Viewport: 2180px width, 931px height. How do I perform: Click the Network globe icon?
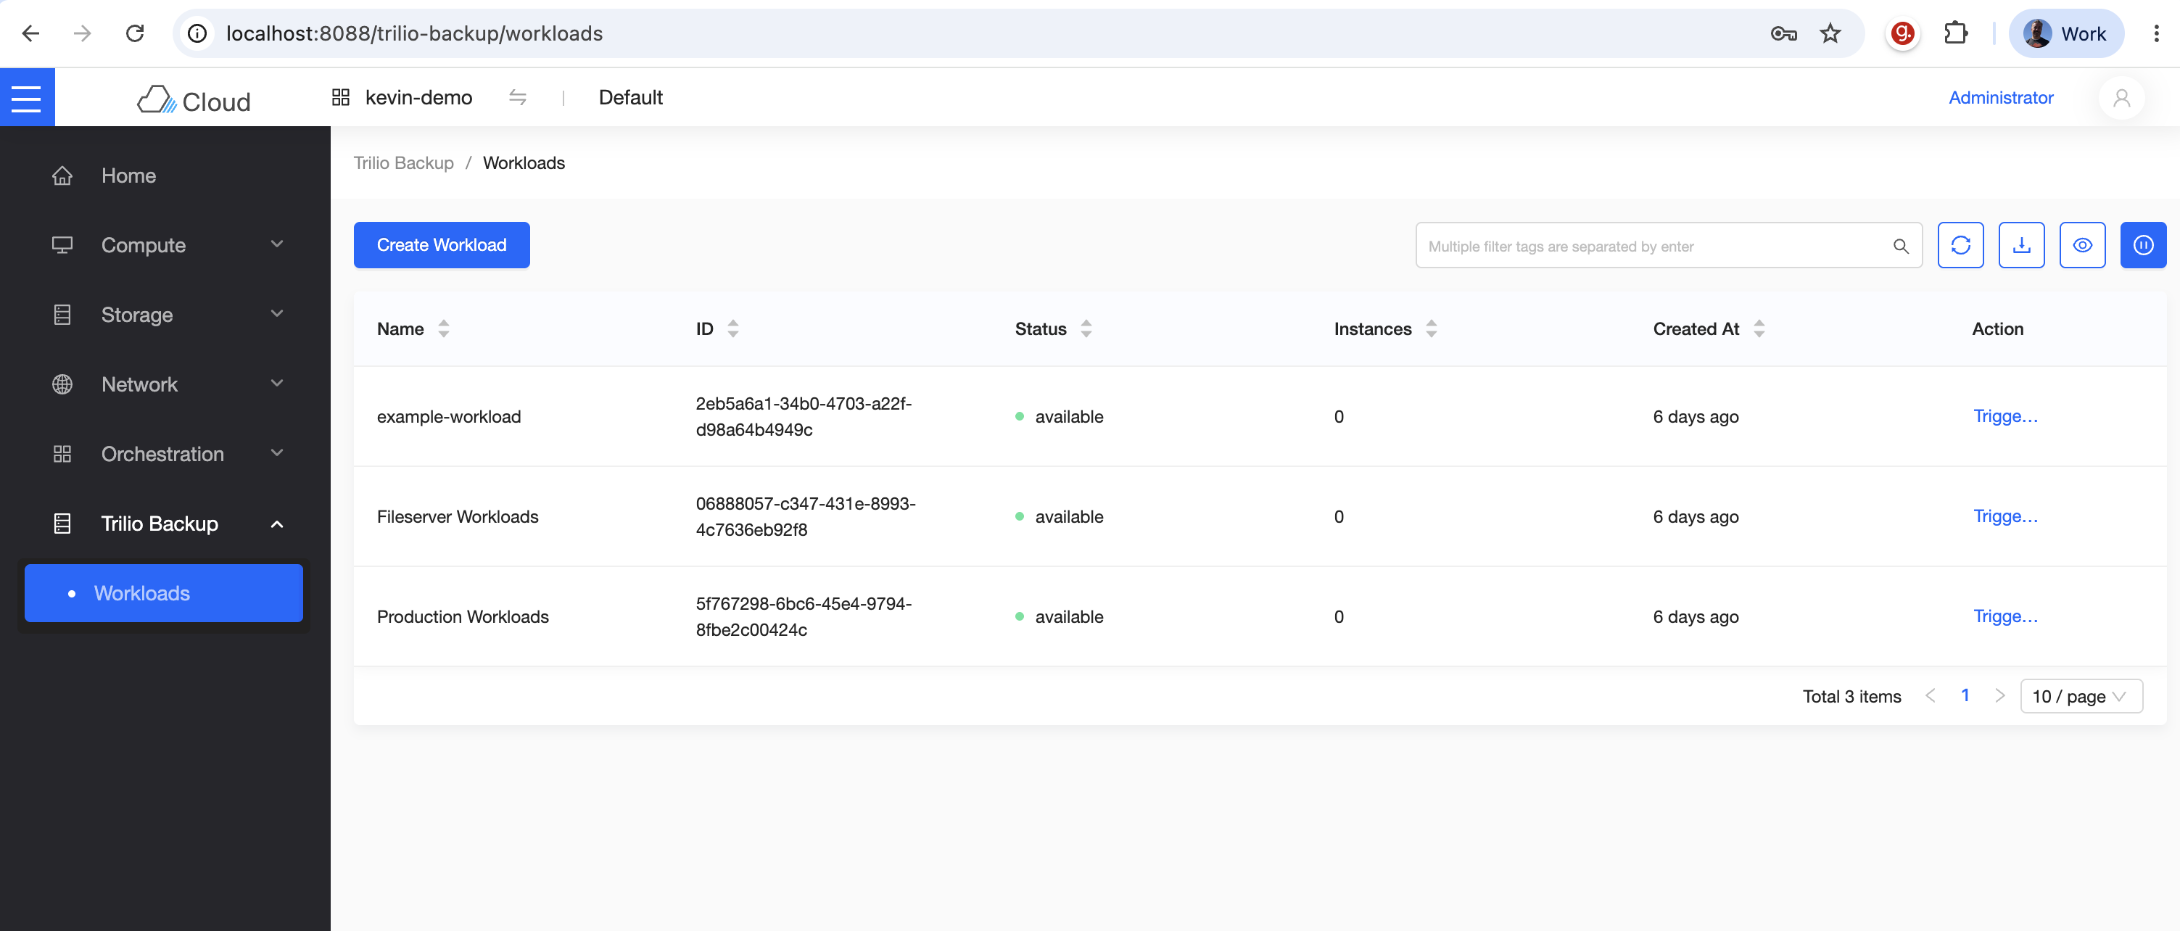(x=62, y=384)
